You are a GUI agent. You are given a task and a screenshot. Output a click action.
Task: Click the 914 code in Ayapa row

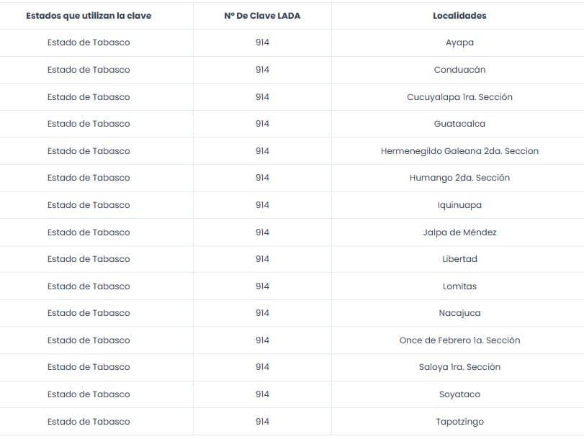coord(262,42)
